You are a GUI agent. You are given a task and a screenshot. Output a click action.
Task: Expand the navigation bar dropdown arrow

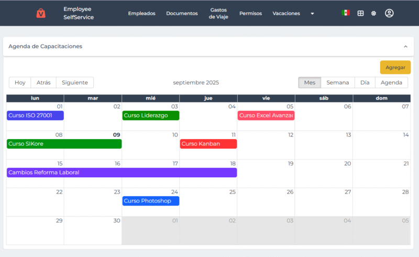tap(313, 14)
